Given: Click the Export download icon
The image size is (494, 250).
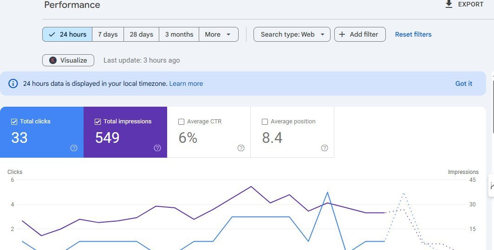Looking at the screenshot, I should tap(448, 4).
